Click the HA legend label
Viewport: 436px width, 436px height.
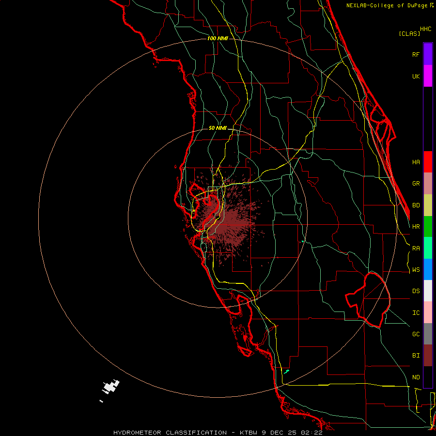pos(416,162)
